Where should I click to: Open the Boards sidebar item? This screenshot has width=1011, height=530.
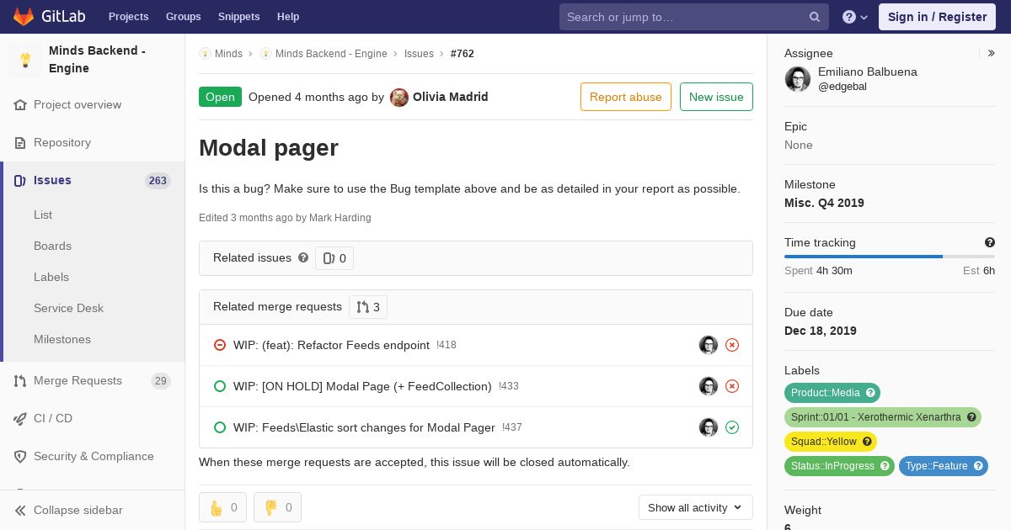(52, 246)
